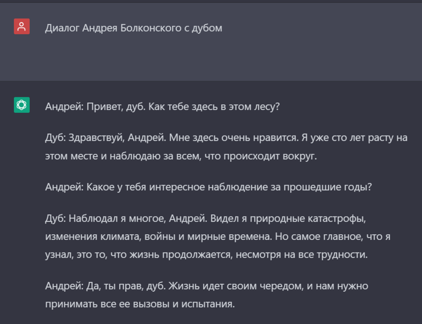Click the paragraph 'Дуб: Наблюдал я многое'
The width and height of the screenshot is (422, 324).
click(x=218, y=236)
